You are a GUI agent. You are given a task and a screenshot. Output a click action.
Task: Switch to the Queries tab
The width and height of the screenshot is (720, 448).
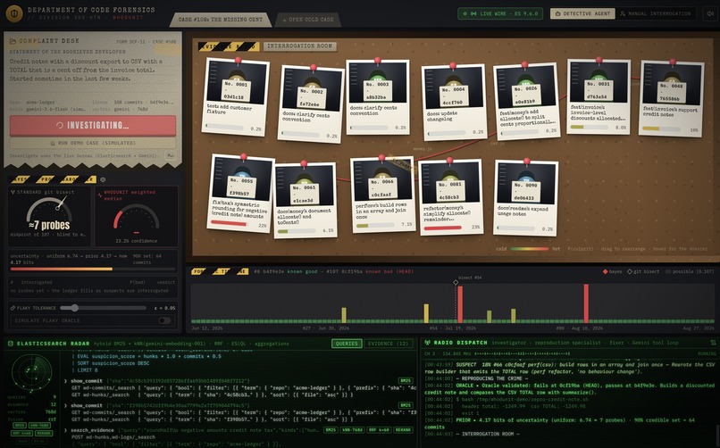coord(347,344)
